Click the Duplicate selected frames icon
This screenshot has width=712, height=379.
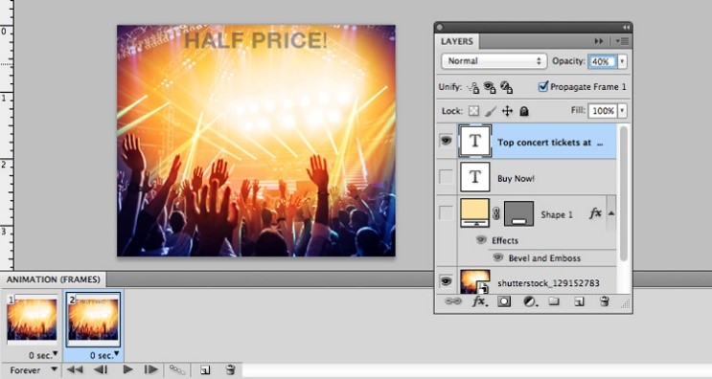(205, 370)
